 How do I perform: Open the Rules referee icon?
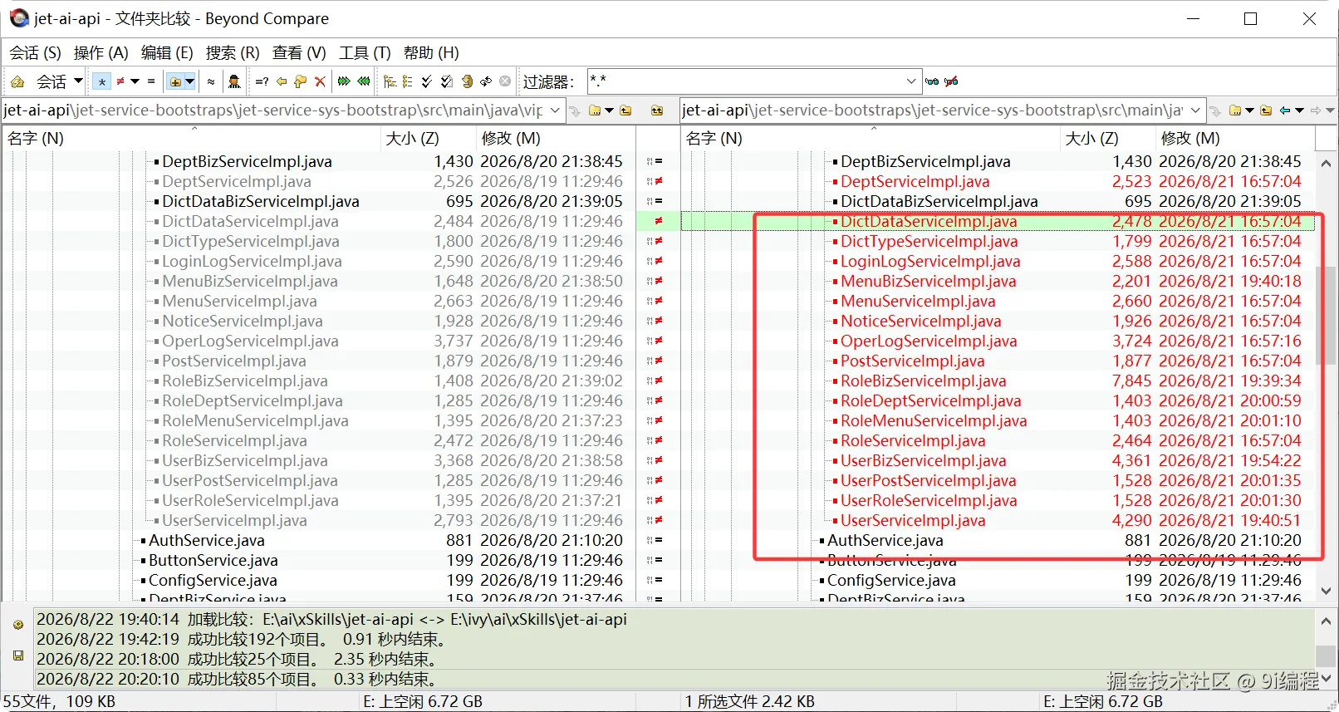point(234,81)
